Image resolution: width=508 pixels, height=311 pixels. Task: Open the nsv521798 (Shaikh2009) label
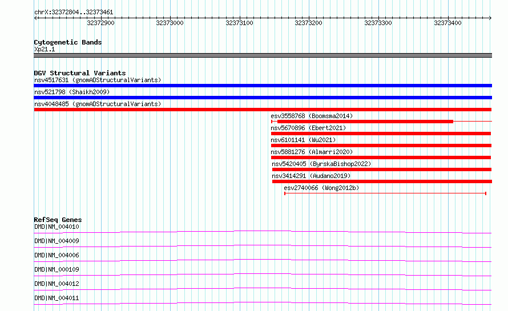(x=72, y=92)
